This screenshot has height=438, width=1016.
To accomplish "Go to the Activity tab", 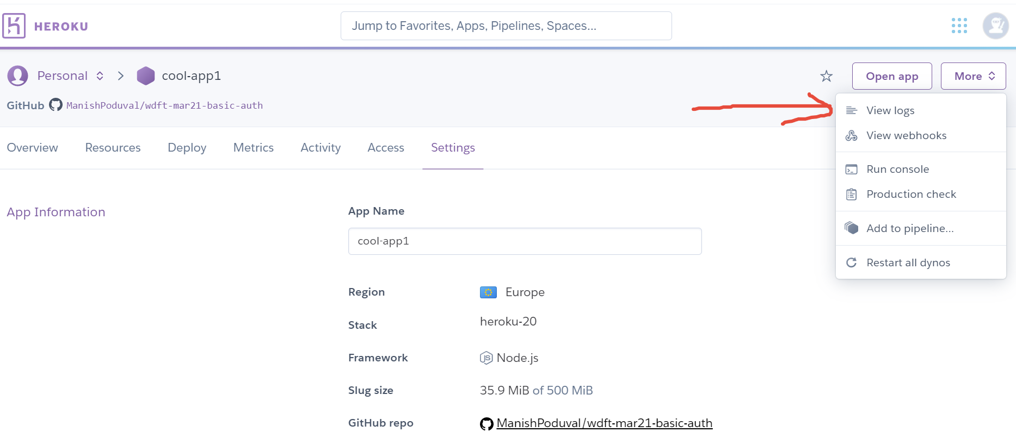I will 321,148.
